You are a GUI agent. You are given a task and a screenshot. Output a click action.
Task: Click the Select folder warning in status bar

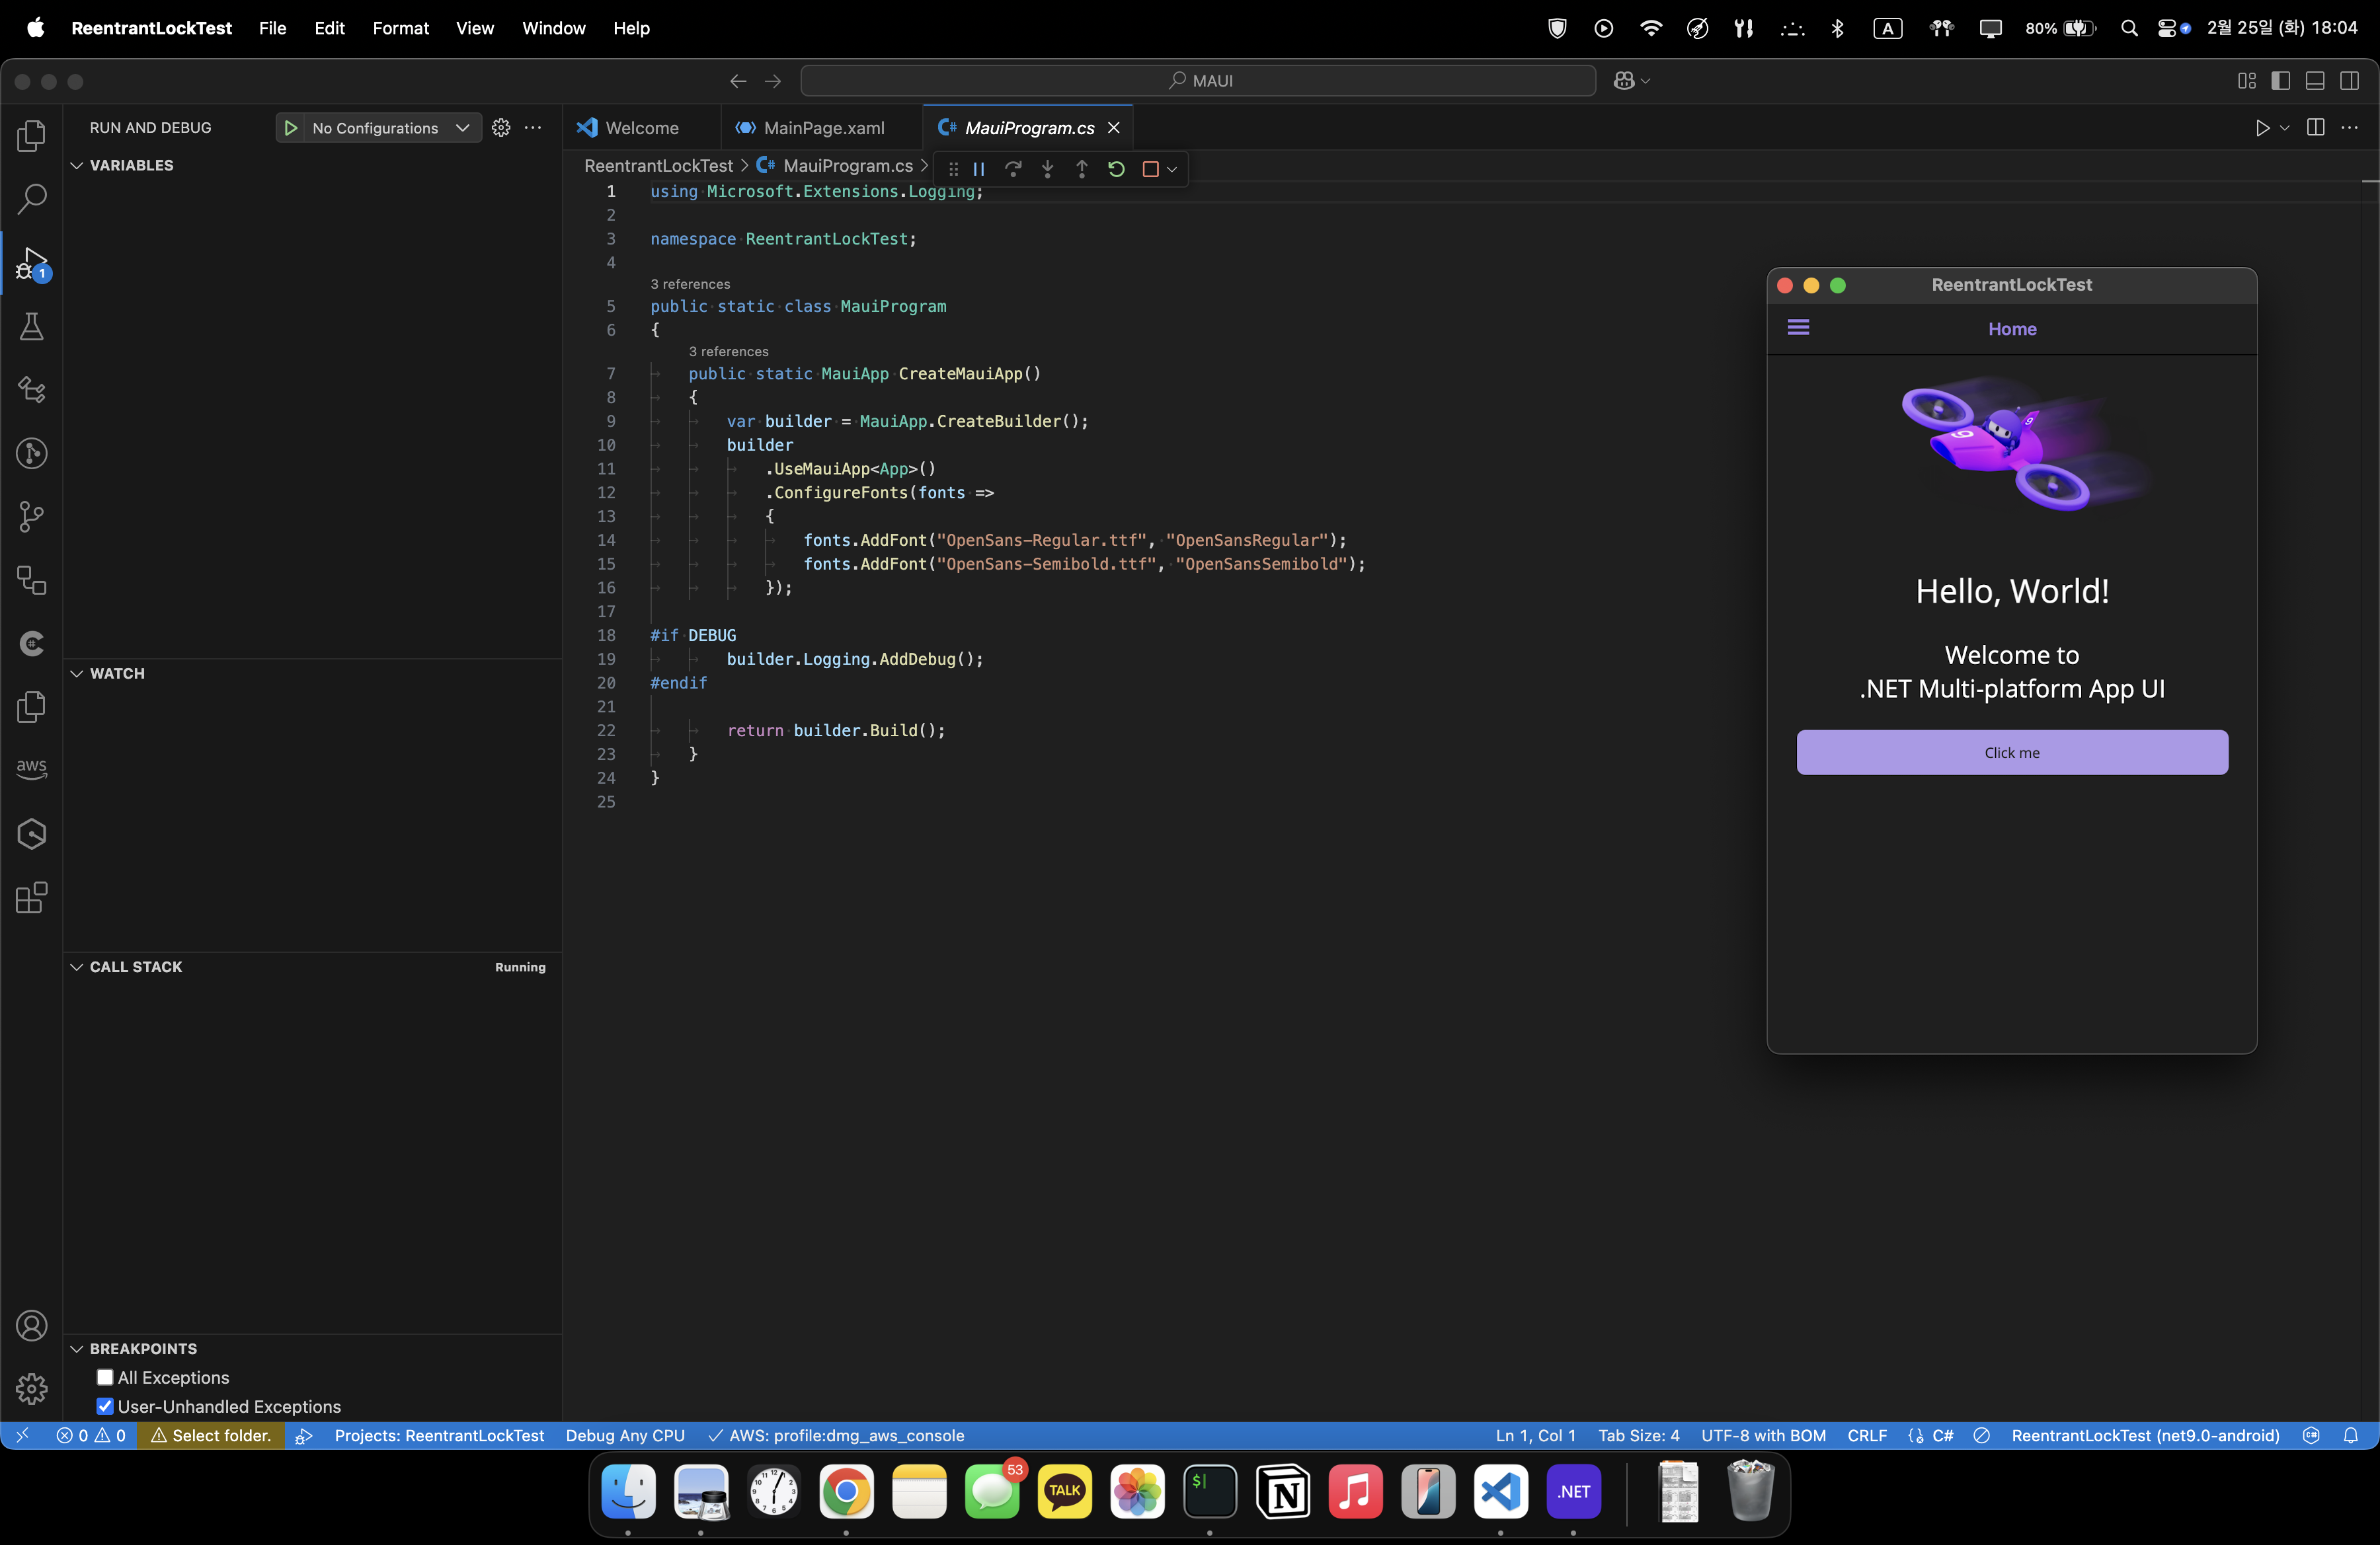[x=210, y=1435]
